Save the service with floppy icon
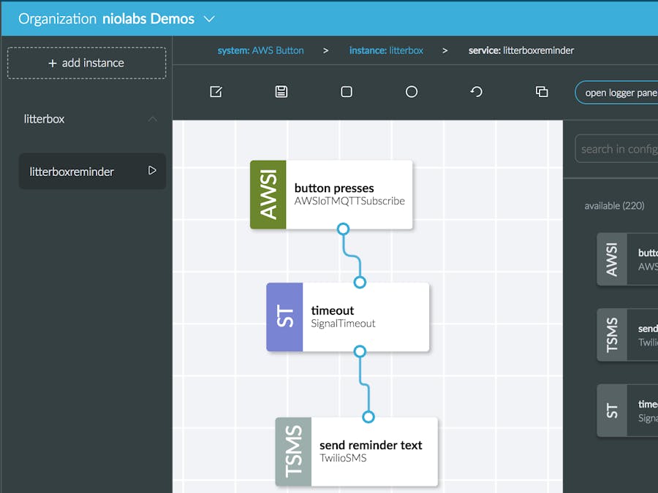This screenshot has width=658, height=493. 281,91
